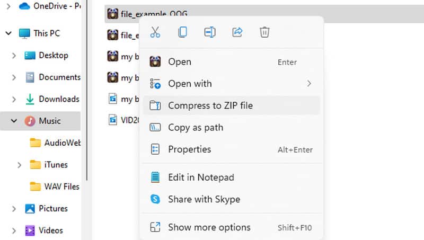Choose Compress to ZIP file

210,105
